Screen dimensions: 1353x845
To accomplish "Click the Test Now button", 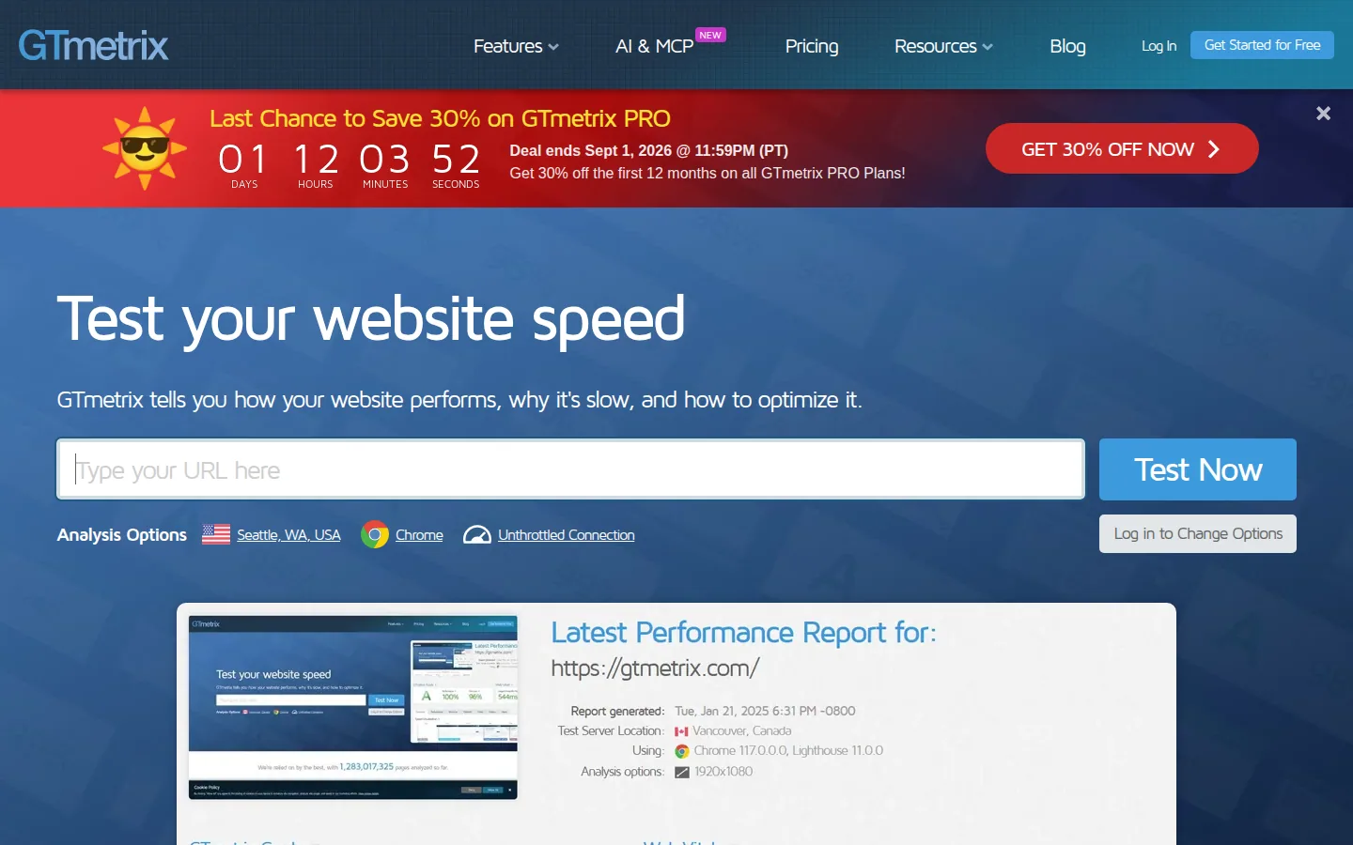I will pyautogui.click(x=1198, y=469).
